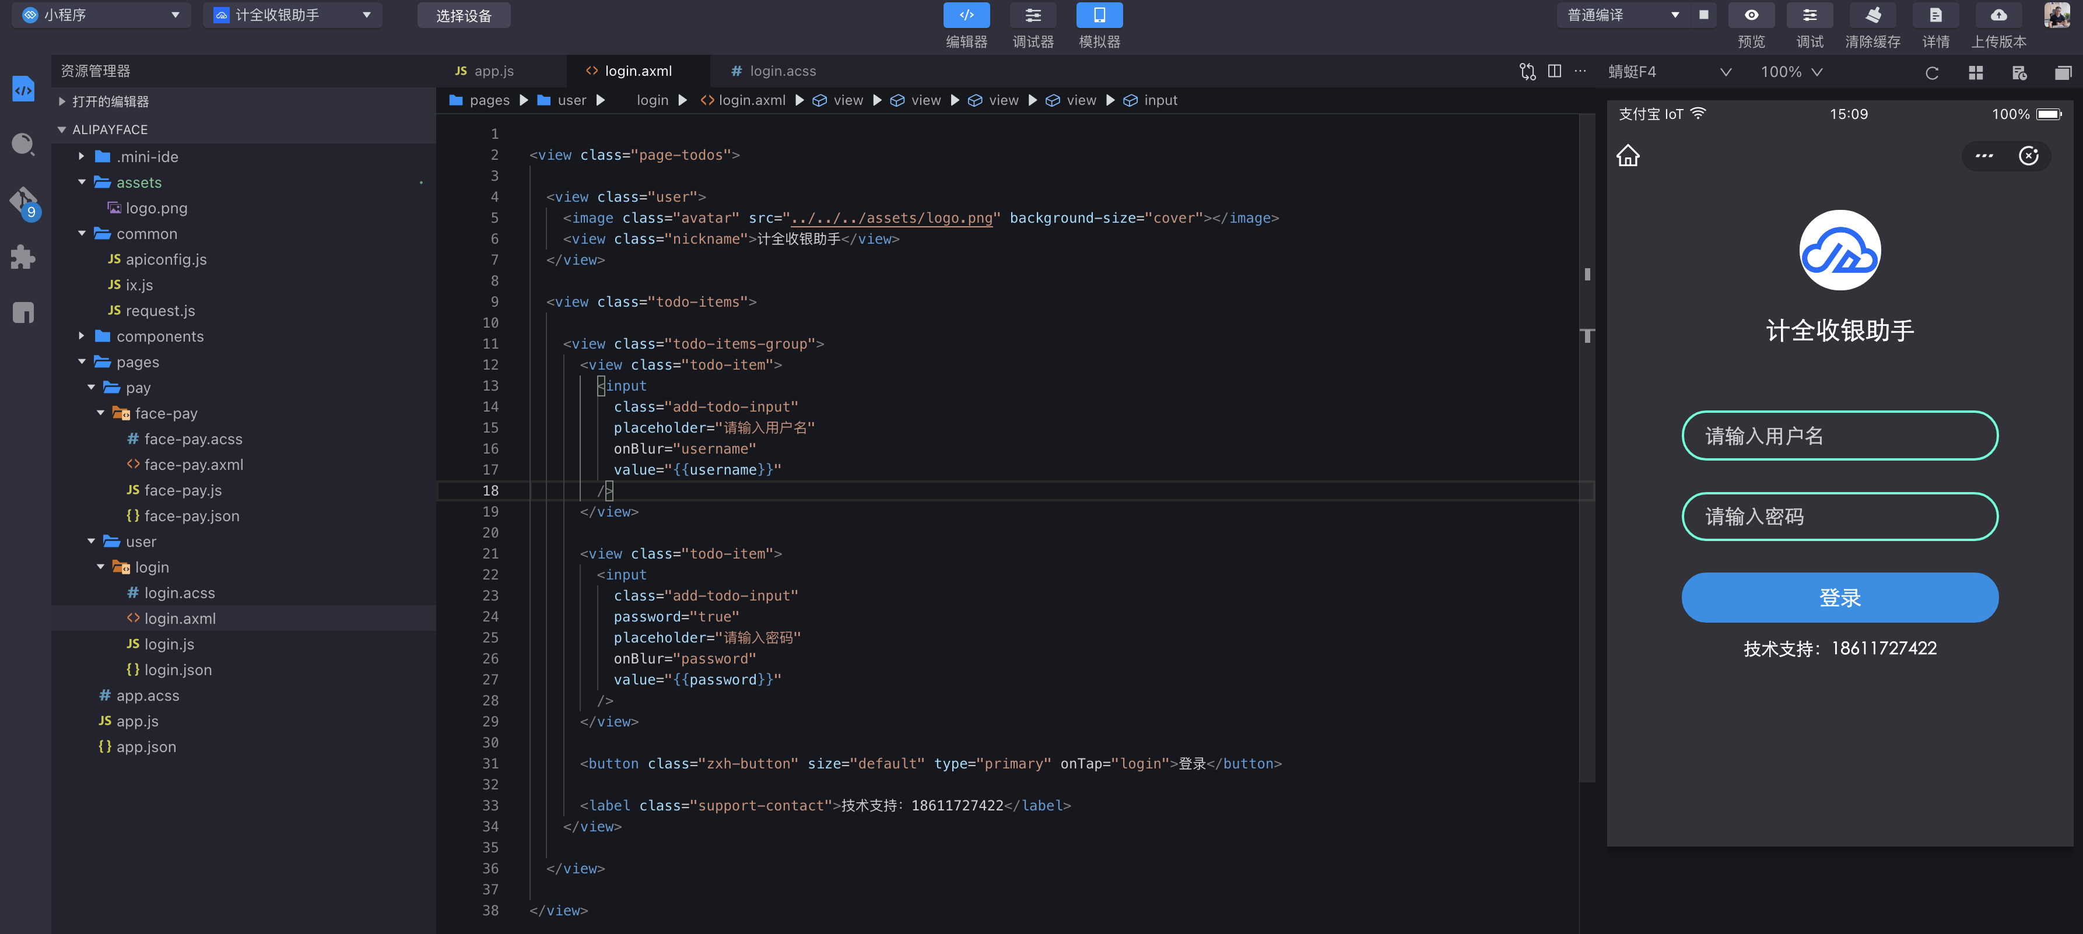Expand the 打开的编辑器 section
The height and width of the screenshot is (934, 2083).
click(x=111, y=101)
